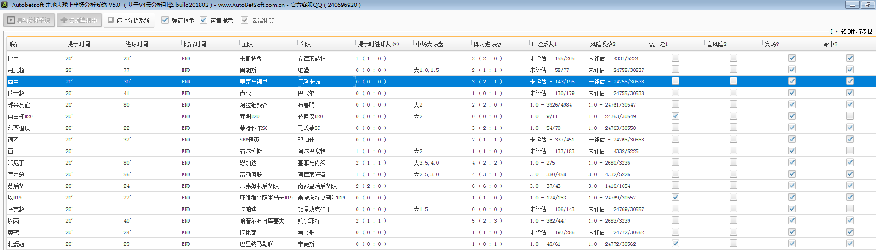Toggle the 云端计算 checkbox

[x=245, y=20]
